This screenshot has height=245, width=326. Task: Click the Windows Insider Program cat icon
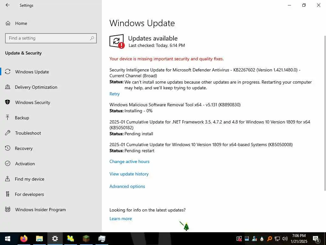pos(8,209)
